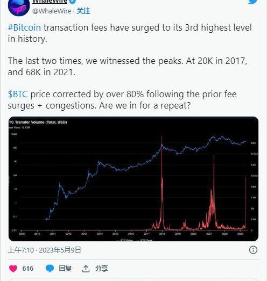
Task: Open the $BTC cashtag link
Action: pyautogui.click(x=18, y=94)
